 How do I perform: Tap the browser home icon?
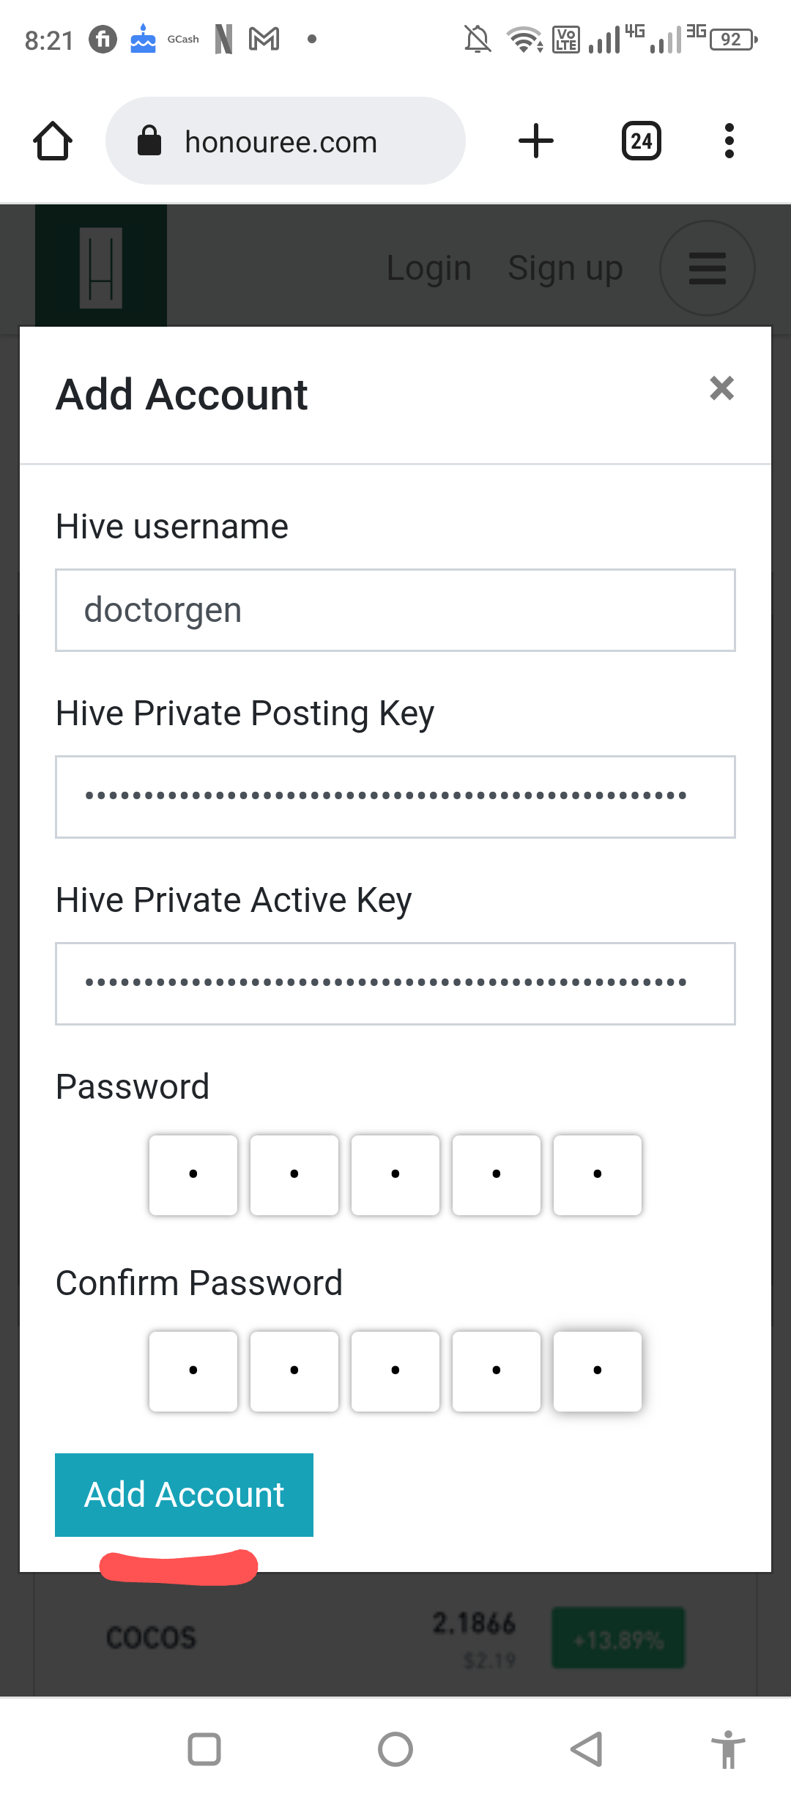click(x=53, y=141)
